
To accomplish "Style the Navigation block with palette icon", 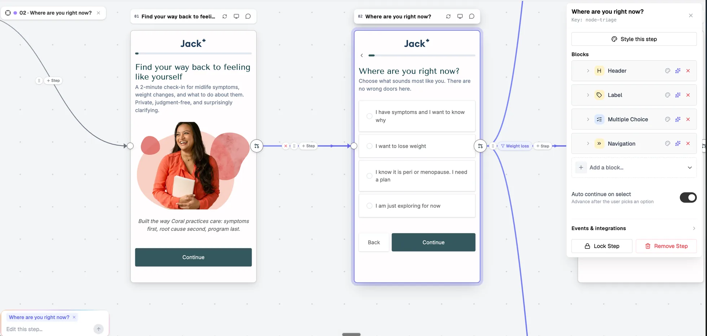I will click(668, 143).
